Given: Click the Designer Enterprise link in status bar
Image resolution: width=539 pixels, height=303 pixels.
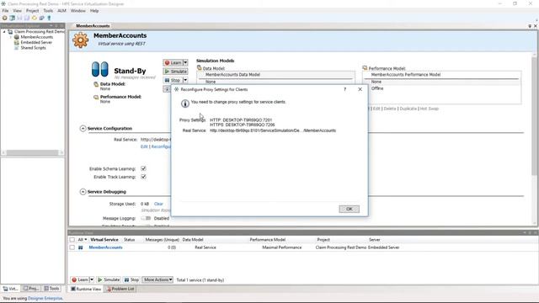Looking at the screenshot, I should [x=45, y=298].
